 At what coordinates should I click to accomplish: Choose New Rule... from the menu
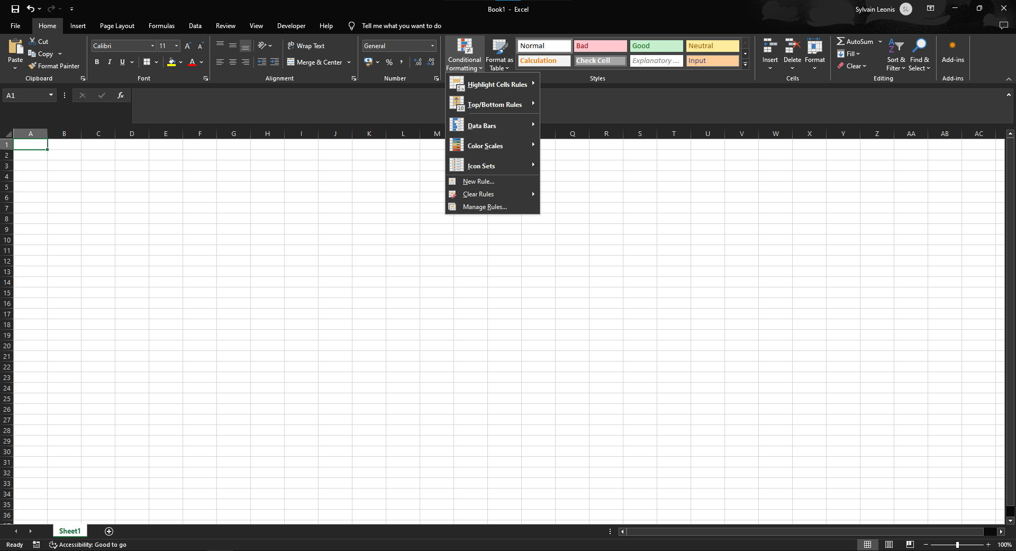point(478,182)
